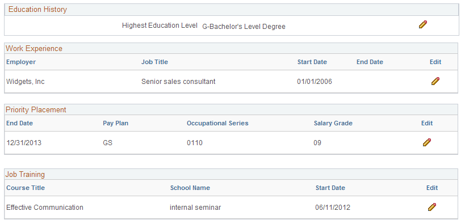Open edit for Effective Communication course
The height and width of the screenshot is (224, 465).
coord(432,207)
